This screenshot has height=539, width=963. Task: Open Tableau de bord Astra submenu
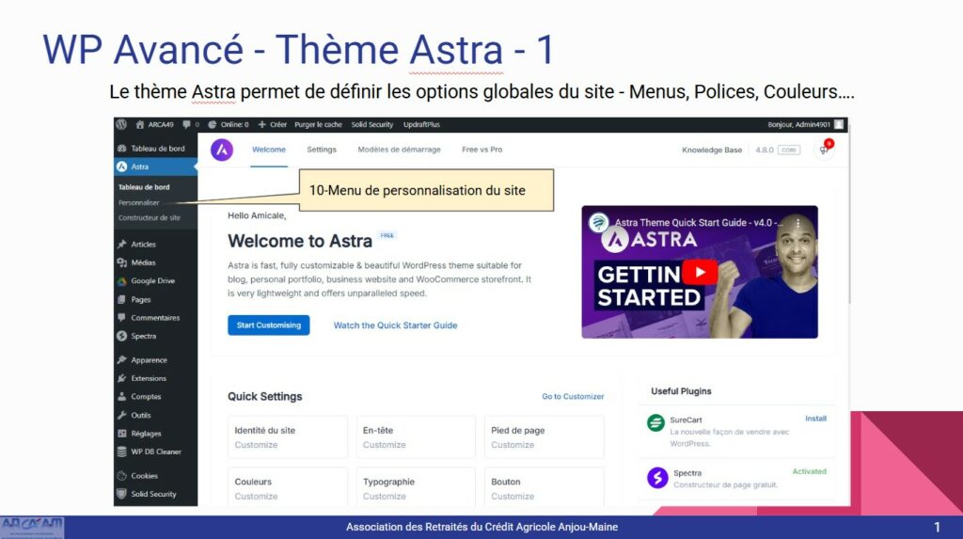[x=144, y=187]
